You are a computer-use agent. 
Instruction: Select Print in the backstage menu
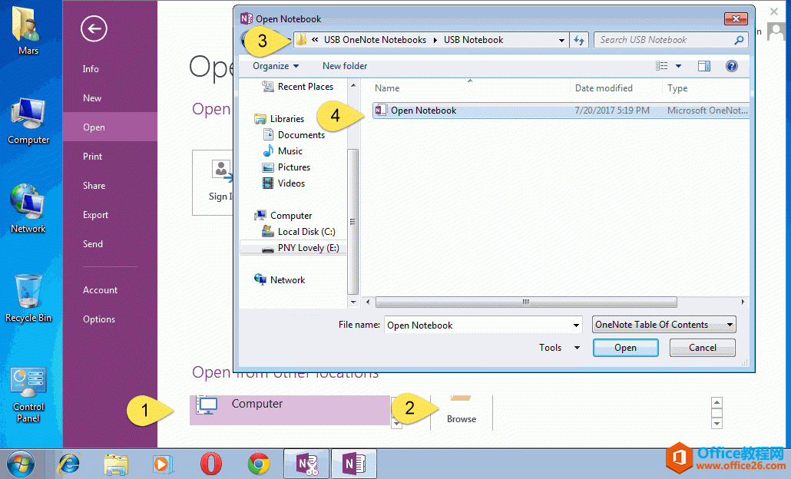(x=94, y=156)
